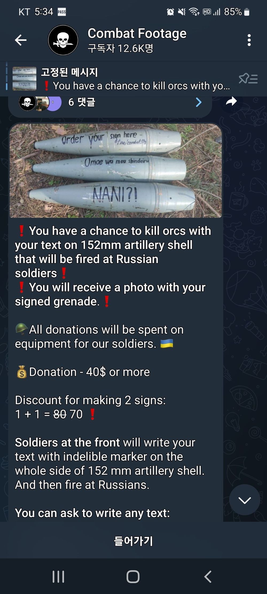The height and width of the screenshot is (594, 267).
Task: Tap the commenter avatars cluster
Action: click(40, 103)
